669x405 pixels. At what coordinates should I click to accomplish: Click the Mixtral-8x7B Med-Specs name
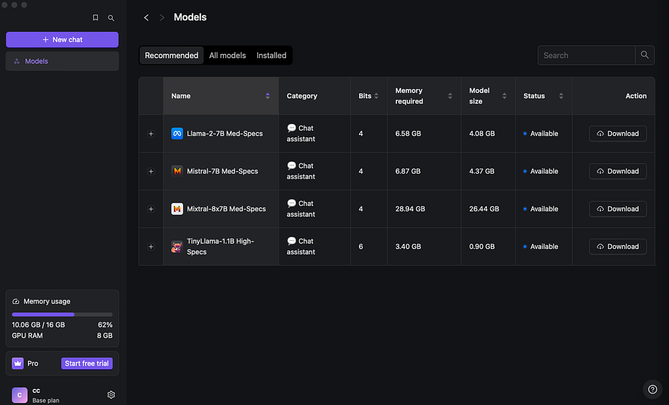coord(226,209)
